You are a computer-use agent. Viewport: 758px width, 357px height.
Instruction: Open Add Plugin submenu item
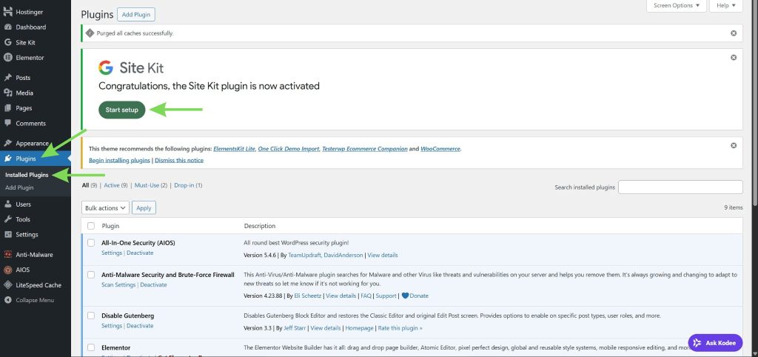pos(19,187)
